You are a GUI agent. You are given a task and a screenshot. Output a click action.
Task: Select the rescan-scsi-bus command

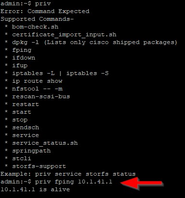click(41, 96)
